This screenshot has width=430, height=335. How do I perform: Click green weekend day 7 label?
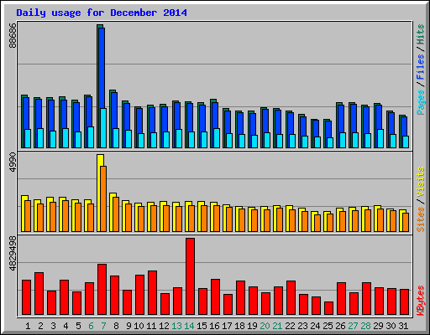point(103,326)
